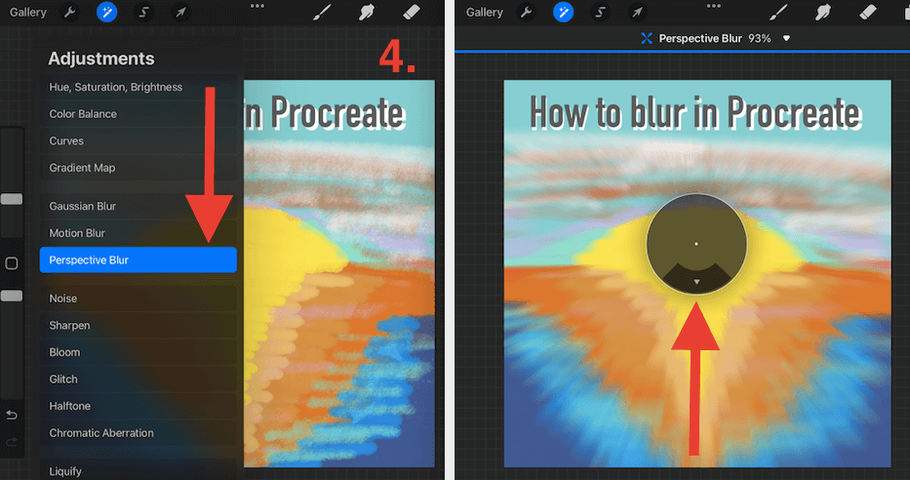Pick the Eraser tool in left screenshot
Screen dimensions: 910x480
pyautogui.click(x=411, y=12)
